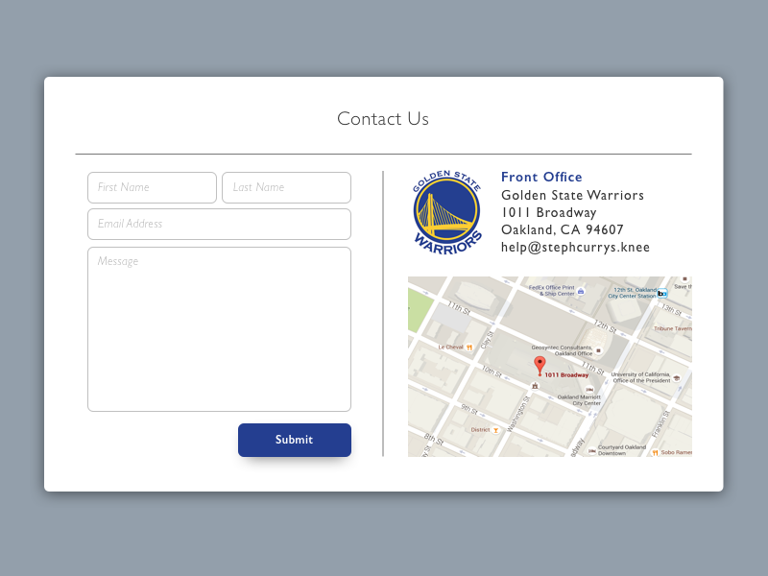Viewport: 768px width, 576px height.
Task: Select the Geosyntec Consultants map marker icon
Action: pos(598,350)
